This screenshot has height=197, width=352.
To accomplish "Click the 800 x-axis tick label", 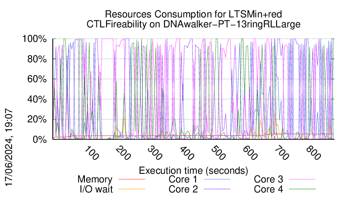I will [x=313, y=153].
